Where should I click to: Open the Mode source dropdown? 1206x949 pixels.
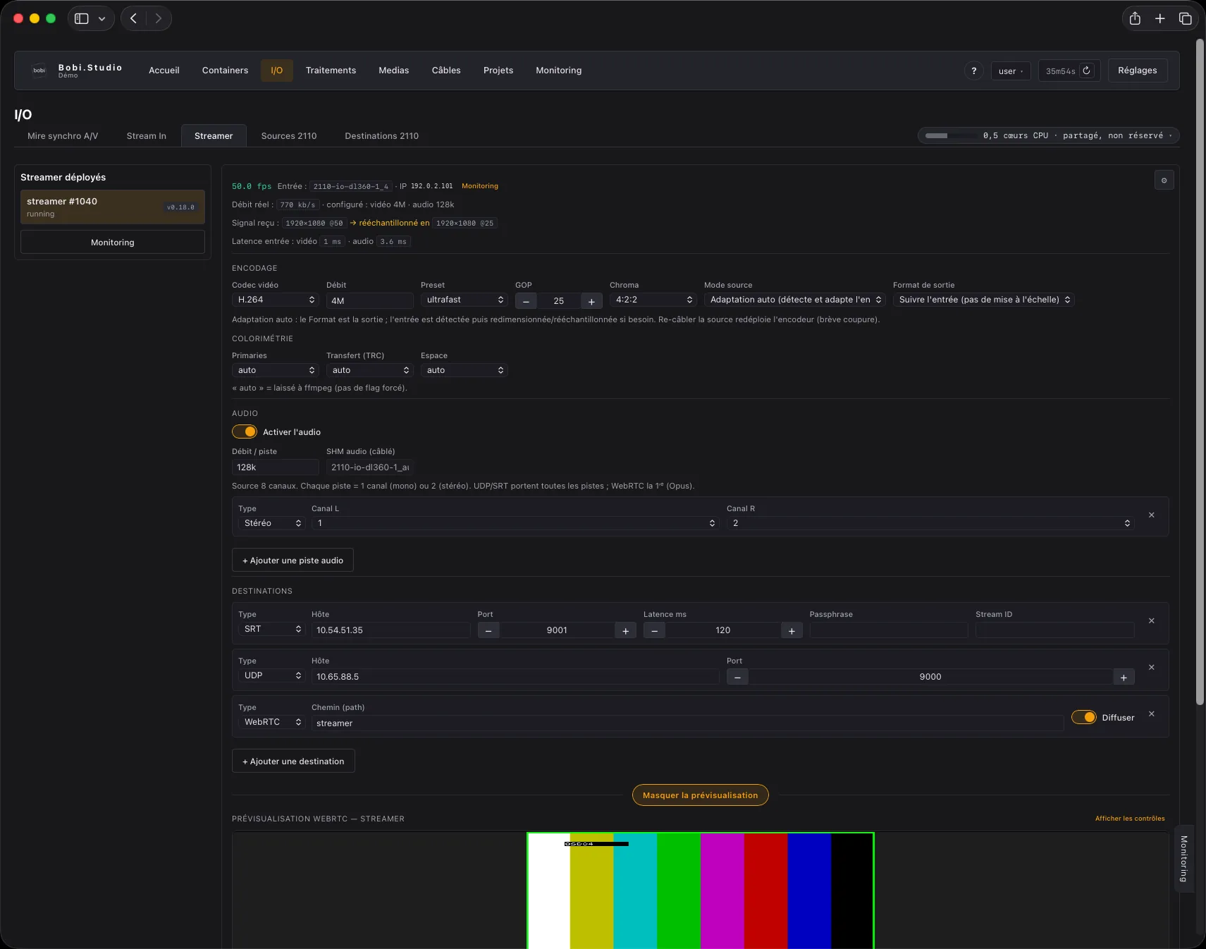tap(795, 300)
